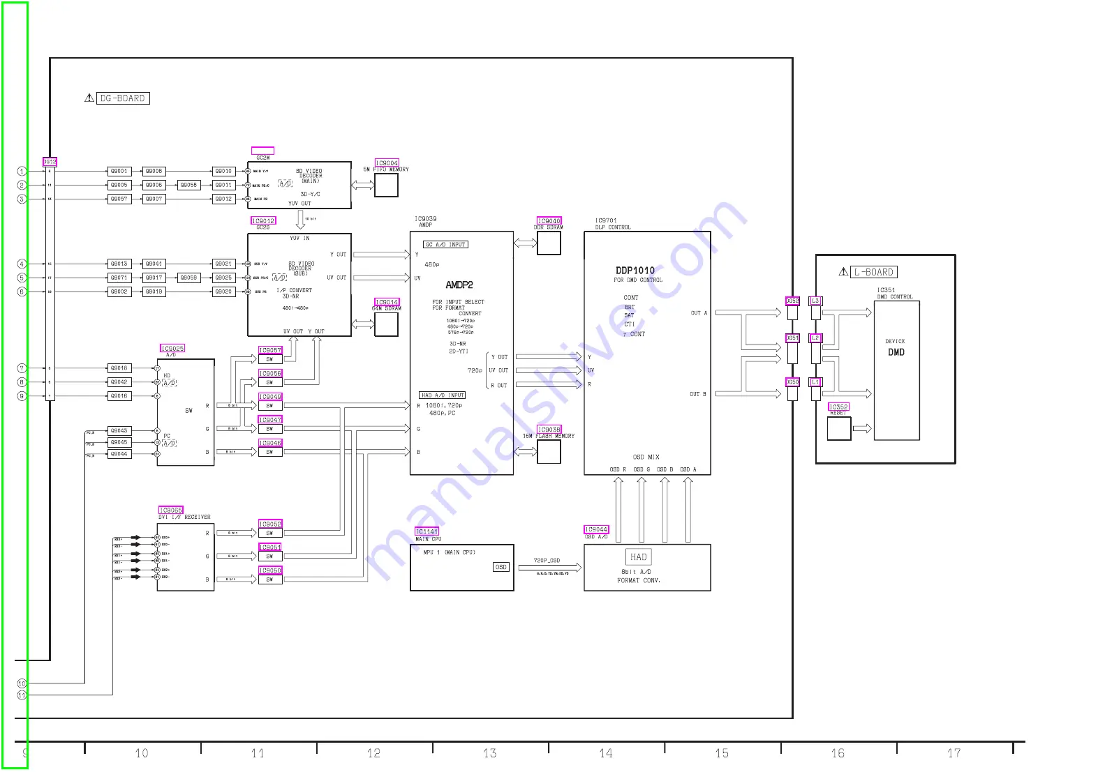Click the Q9044 transistor block
This screenshot has height=772, width=1105.
tap(119, 454)
